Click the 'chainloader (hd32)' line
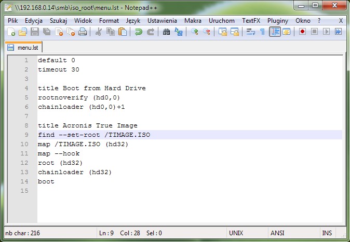This screenshot has width=350, height=242. point(75,172)
